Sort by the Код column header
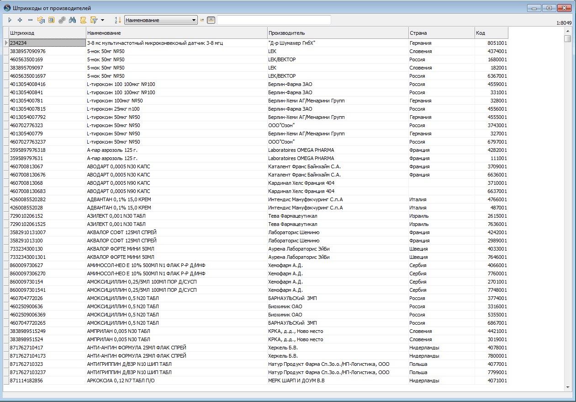This screenshot has width=576, height=402. 491,33
